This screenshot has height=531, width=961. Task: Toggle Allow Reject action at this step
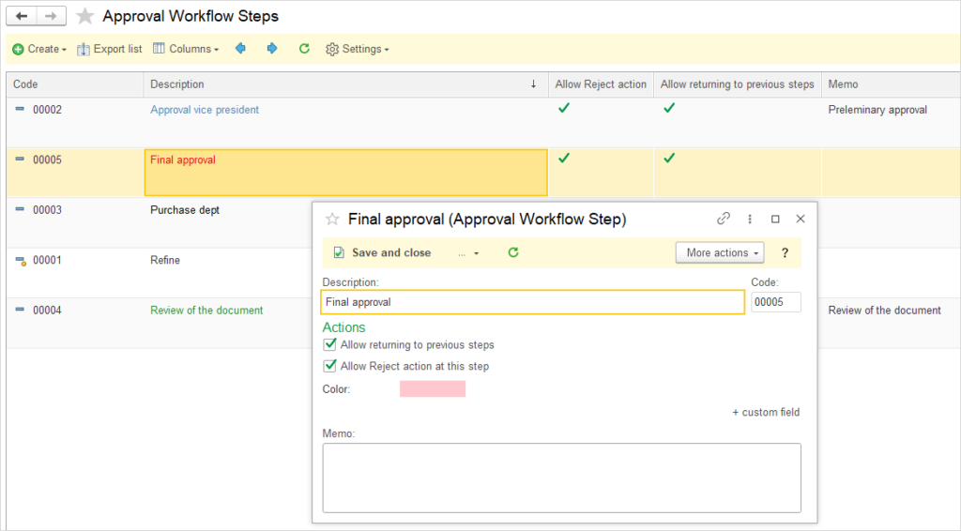(x=330, y=366)
